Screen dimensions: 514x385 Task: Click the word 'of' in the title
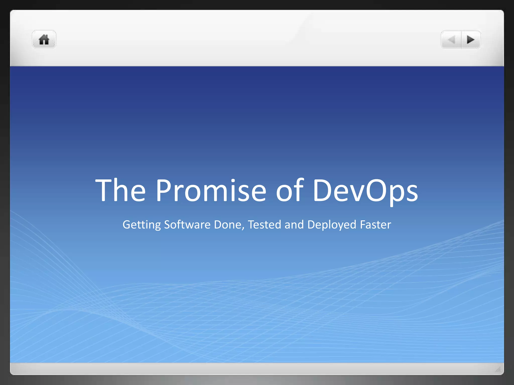click(290, 190)
